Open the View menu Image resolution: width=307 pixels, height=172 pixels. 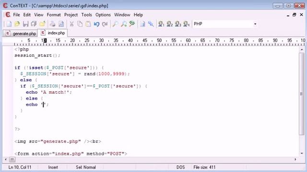[39, 15]
